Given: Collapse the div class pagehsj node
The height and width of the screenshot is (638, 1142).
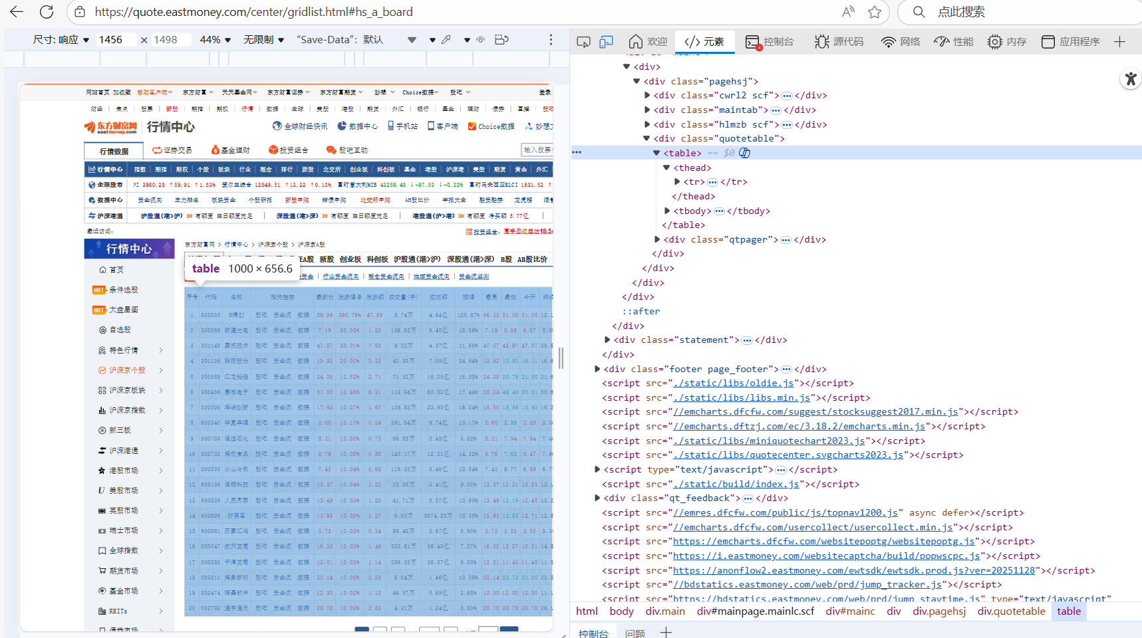Looking at the screenshot, I should tap(637, 82).
